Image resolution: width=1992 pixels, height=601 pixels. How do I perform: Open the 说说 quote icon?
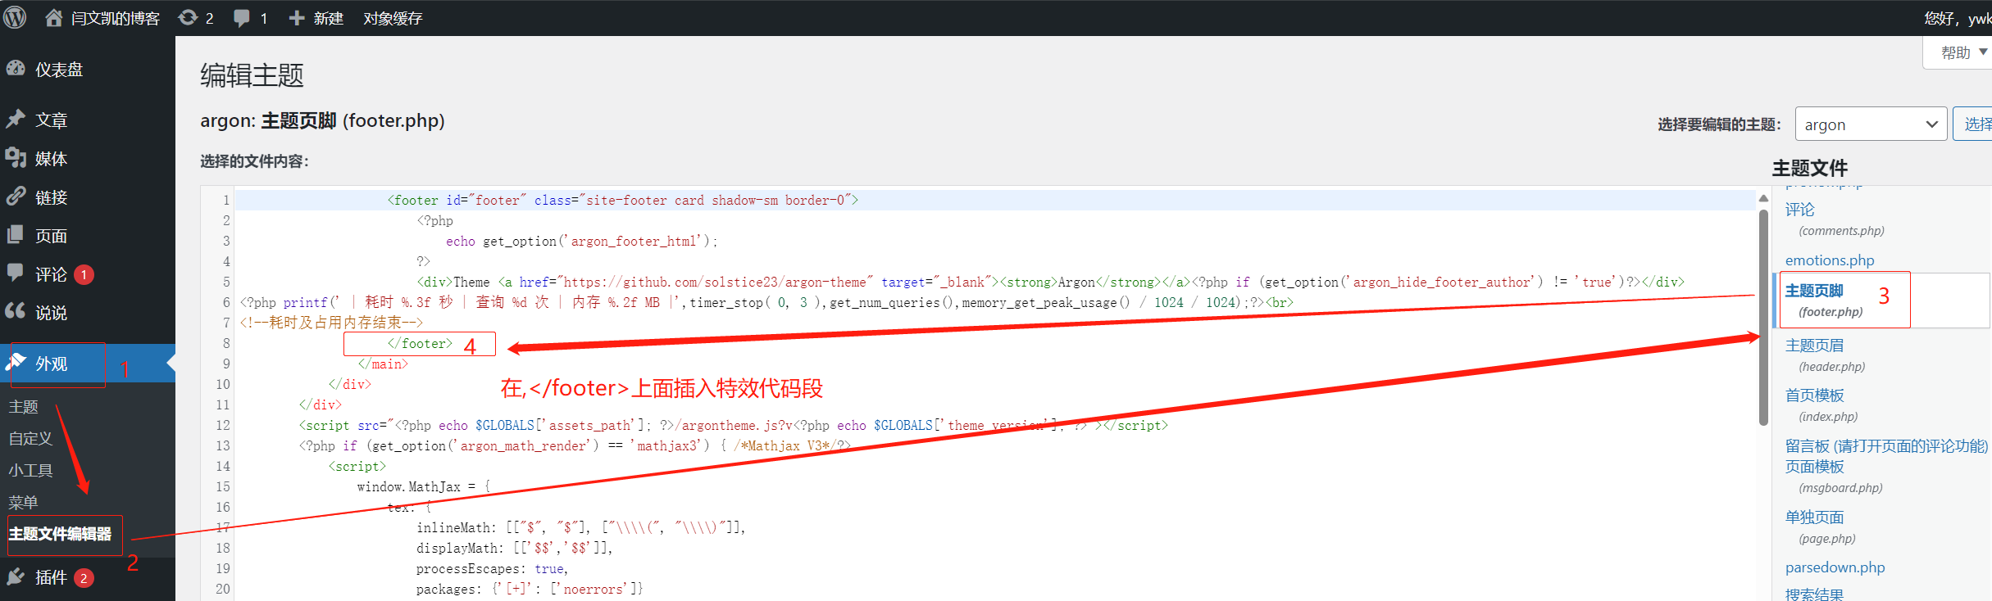click(16, 312)
